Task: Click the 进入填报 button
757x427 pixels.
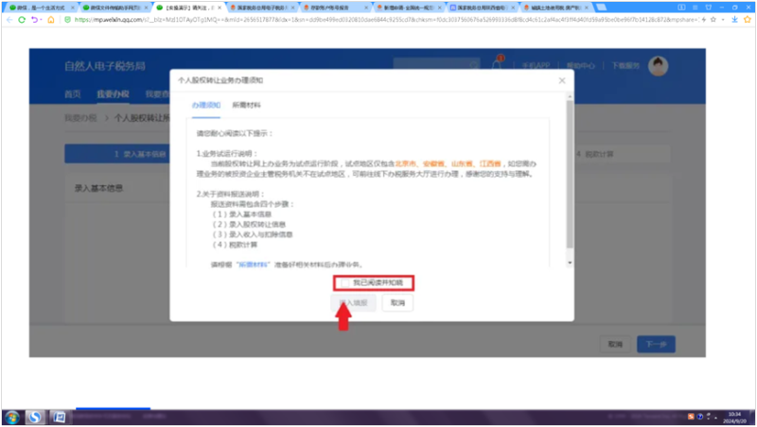Action: [x=350, y=303]
